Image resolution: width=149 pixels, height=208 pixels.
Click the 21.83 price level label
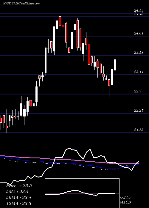pyautogui.click(x=139, y=130)
